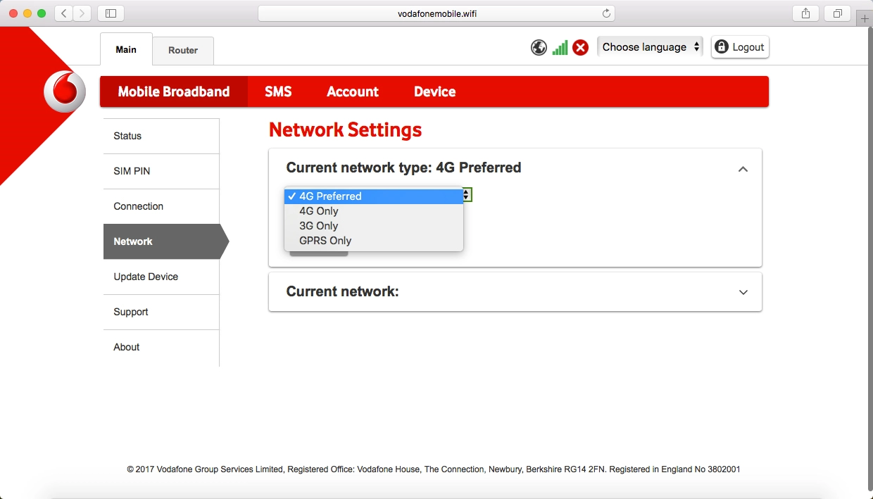Click the Vodafone logo
Viewport: 873px width, 499px height.
click(x=63, y=91)
